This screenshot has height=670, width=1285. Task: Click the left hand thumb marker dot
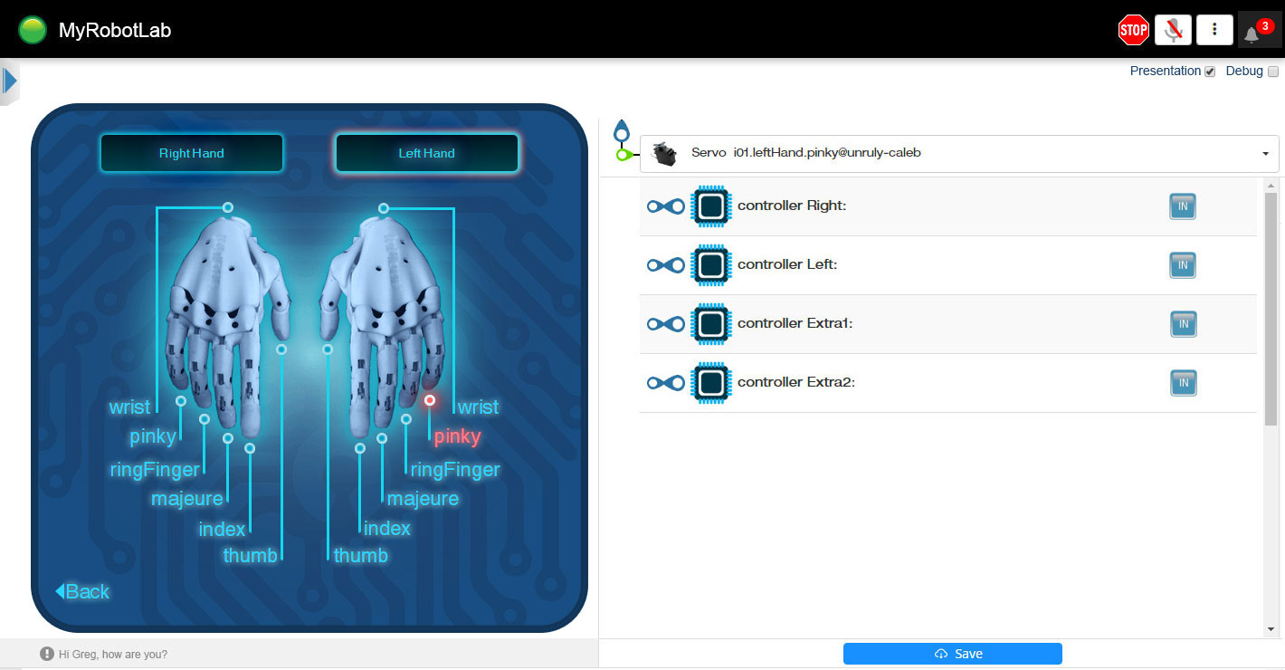(x=328, y=349)
